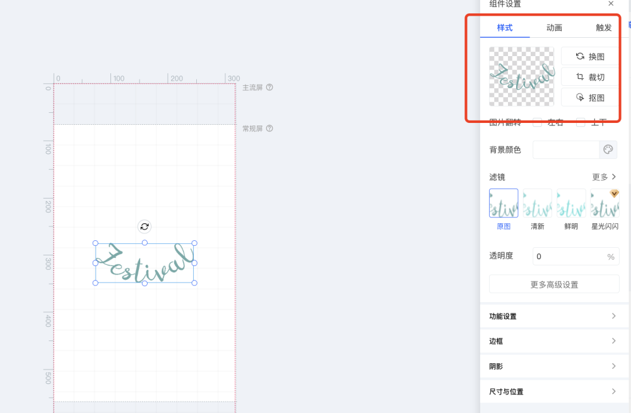Switch to the 触发 trigger tab

pyautogui.click(x=604, y=28)
